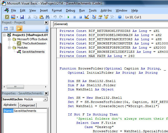Screen dimensions: 168x133
Task: Open Properties Window toolbar icon
Action: [100, 17]
